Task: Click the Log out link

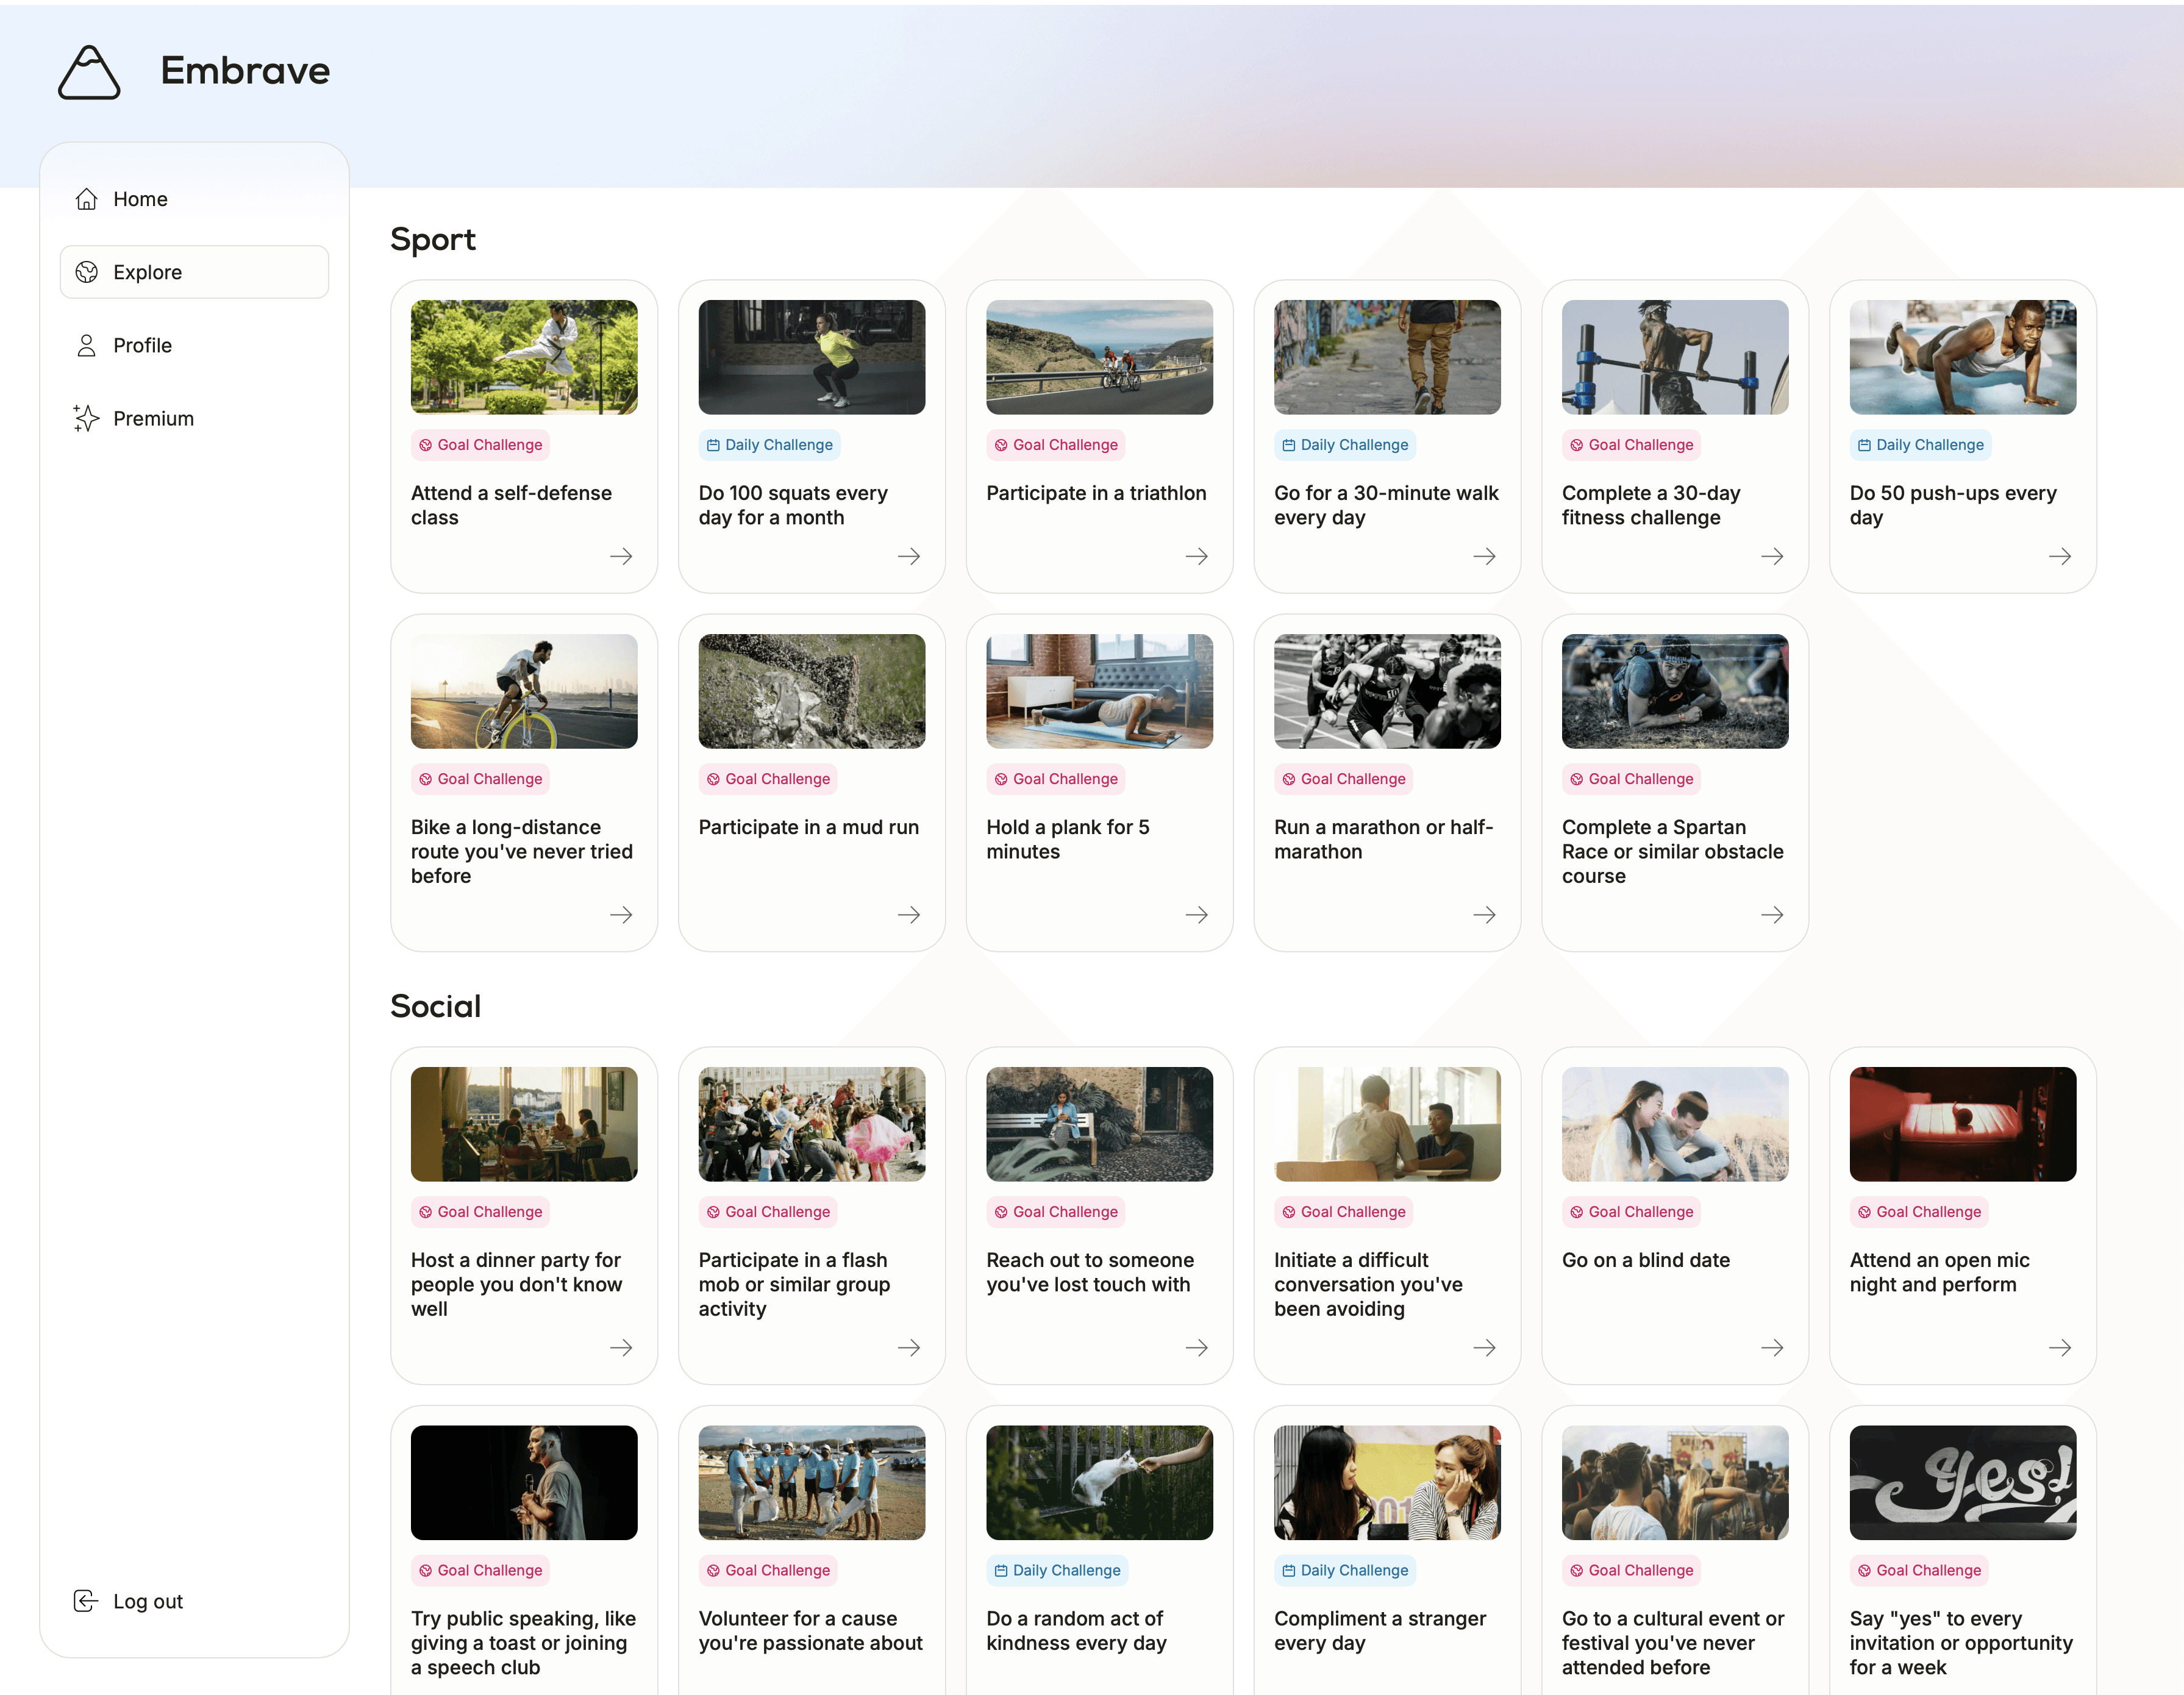Action: click(148, 1601)
